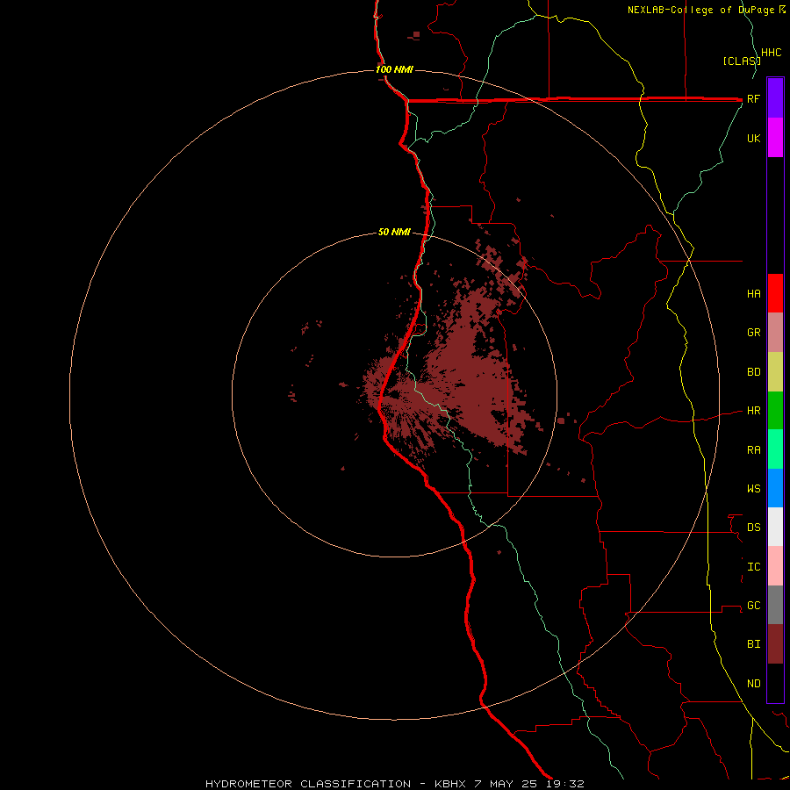Click the "KBHX" radar site identifier
Screen dimensions: 790x790
click(x=450, y=784)
